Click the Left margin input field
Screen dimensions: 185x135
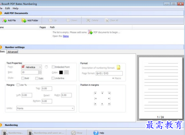27,95
